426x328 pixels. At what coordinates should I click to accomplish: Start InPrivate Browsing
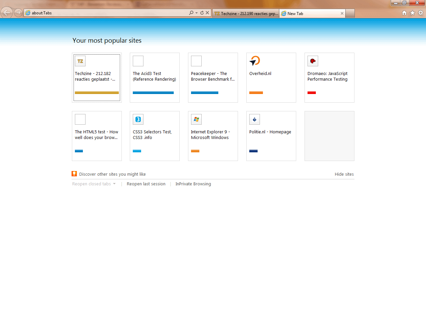click(193, 184)
